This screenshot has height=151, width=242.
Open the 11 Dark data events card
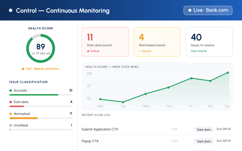click(105, 42)
